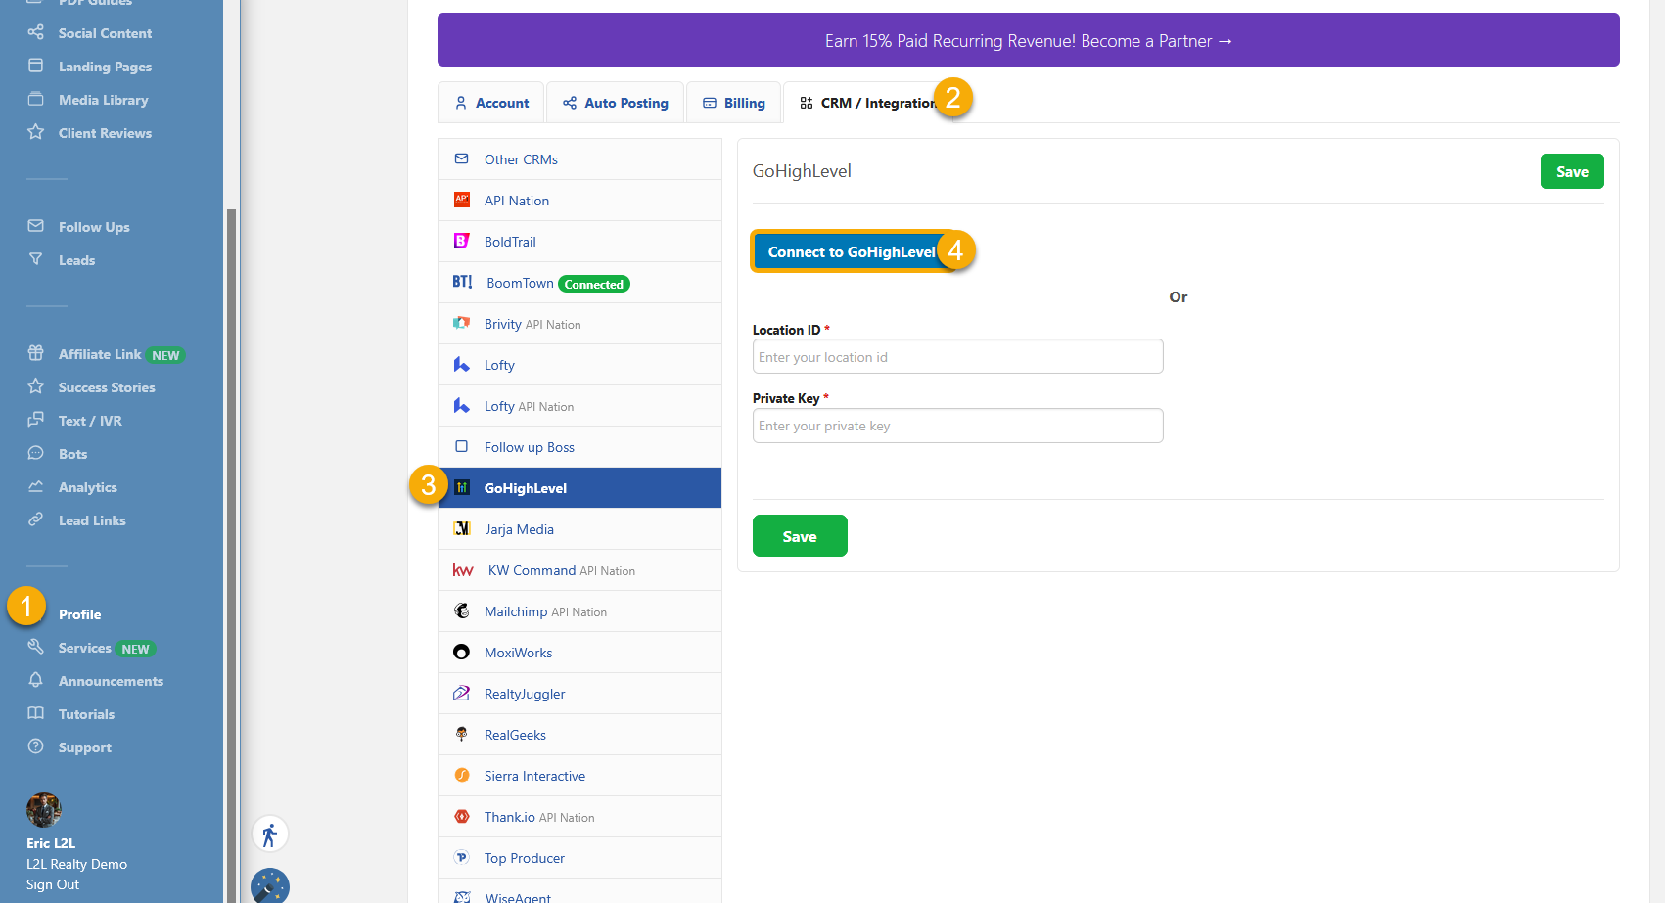Select Top Producer integration
The width and height of the screenshot is (1665, 903).
click(579, 858)
